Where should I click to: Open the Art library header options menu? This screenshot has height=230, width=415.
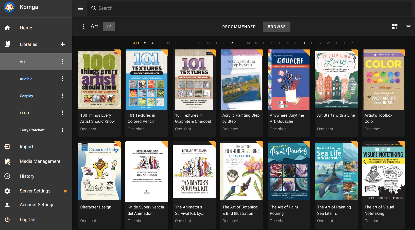tap(84, 27)
